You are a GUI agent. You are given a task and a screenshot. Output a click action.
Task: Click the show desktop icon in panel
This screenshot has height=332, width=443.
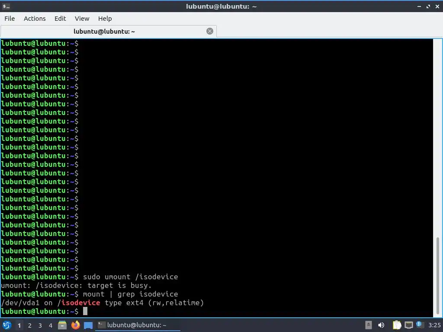[x=88, y=326]
